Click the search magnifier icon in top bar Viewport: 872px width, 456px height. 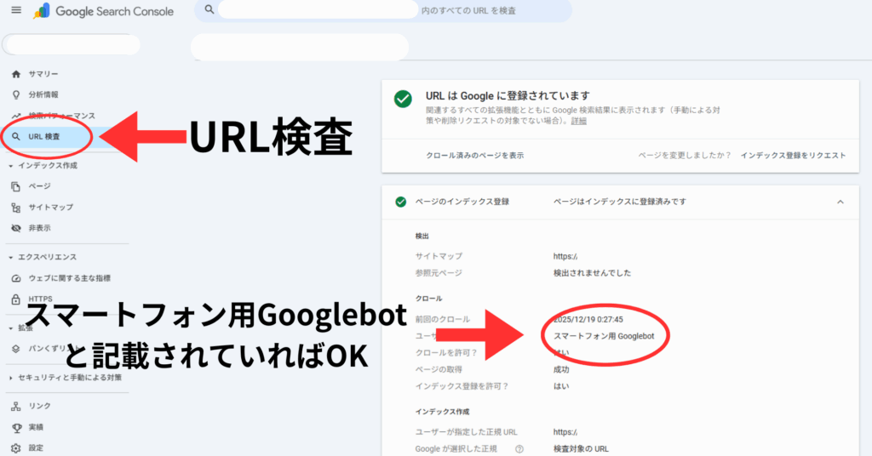tap(209, 9)
